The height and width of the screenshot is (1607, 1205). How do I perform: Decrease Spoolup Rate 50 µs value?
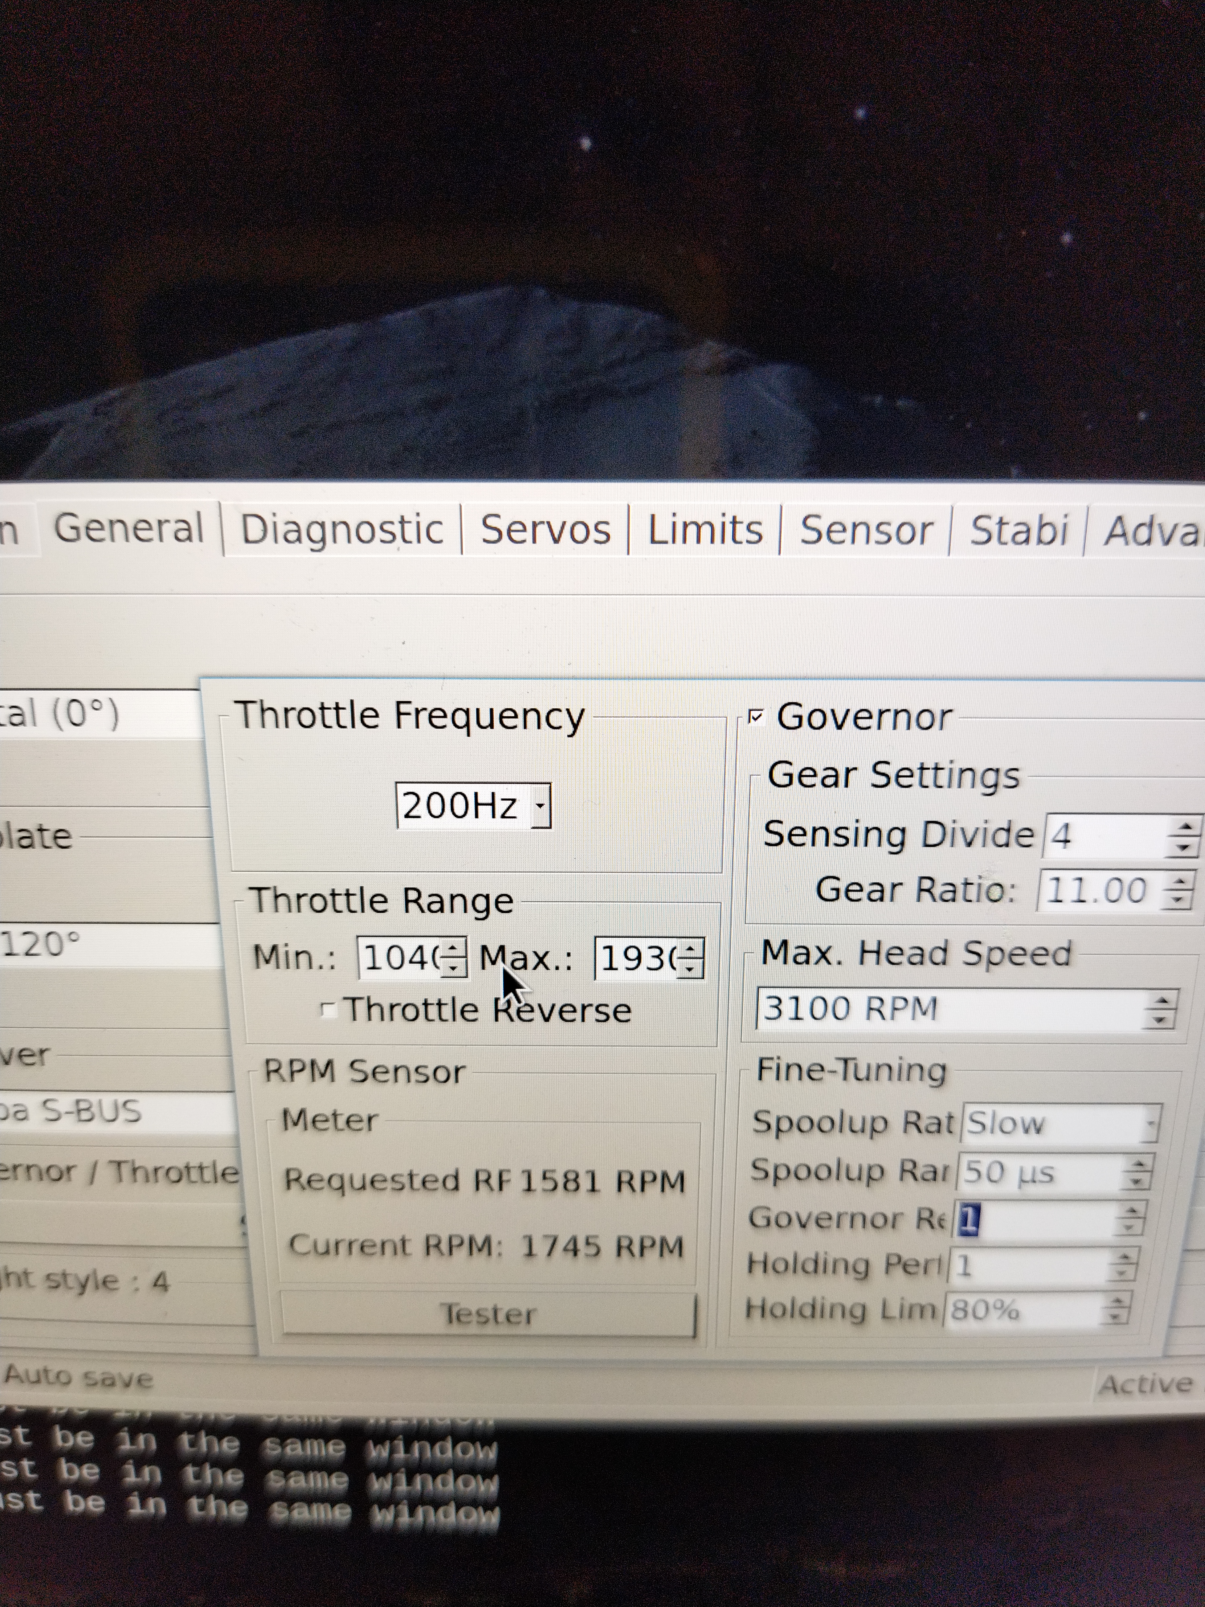pyautogui.click(x=1137, y=1182)
